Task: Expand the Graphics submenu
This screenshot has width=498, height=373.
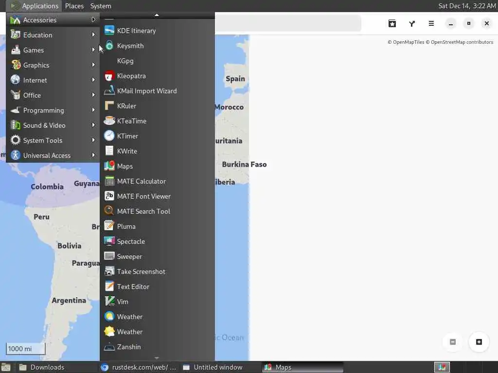Action: [x=53, y=65]
